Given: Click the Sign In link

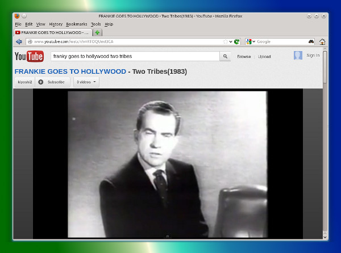Looking at the screenshot, I should (313, 56).
